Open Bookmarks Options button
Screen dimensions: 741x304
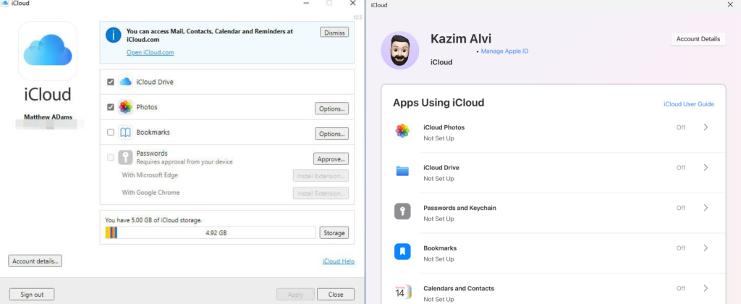[331, 134]
